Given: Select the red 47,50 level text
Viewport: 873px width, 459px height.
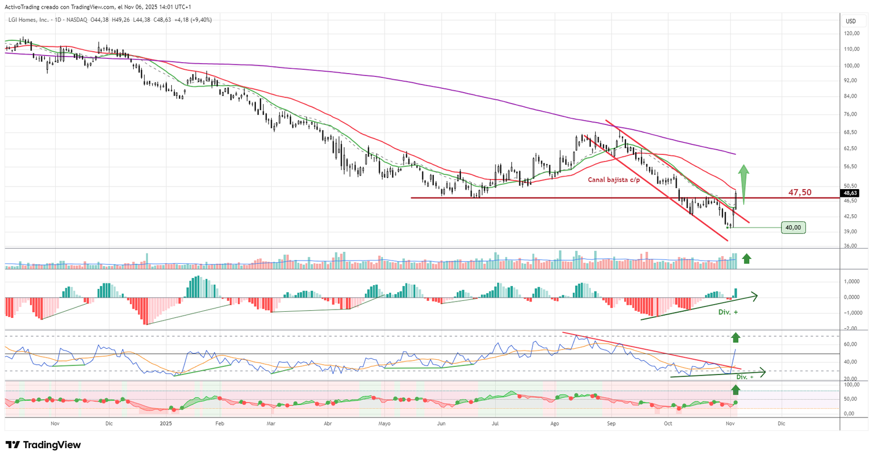Looking at the screenshot, I should point(799,192).
